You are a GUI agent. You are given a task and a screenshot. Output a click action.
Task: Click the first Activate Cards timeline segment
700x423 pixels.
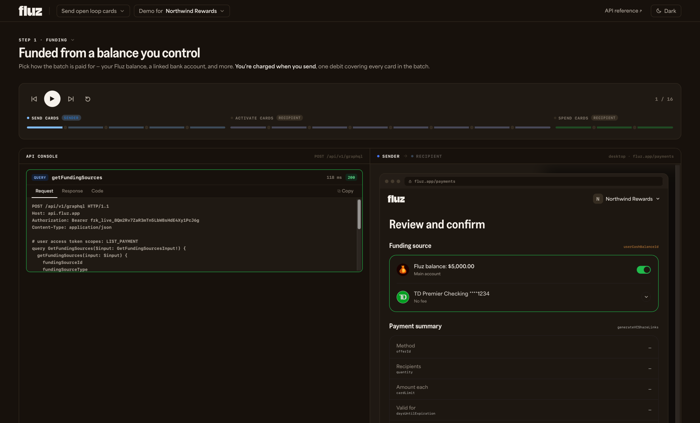pos(248,127)
